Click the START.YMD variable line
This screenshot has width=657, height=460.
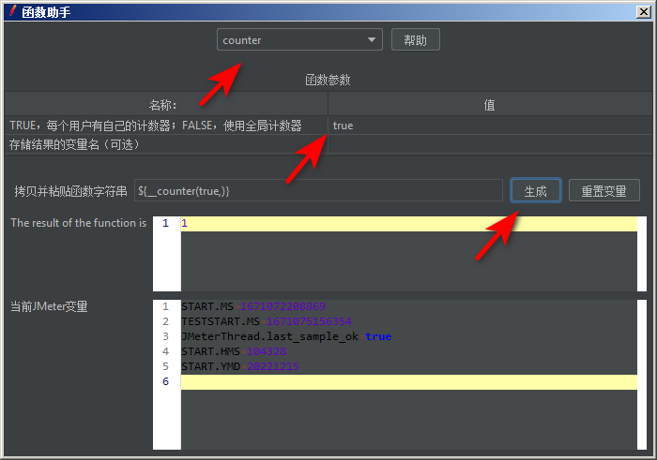pos(240,366)
